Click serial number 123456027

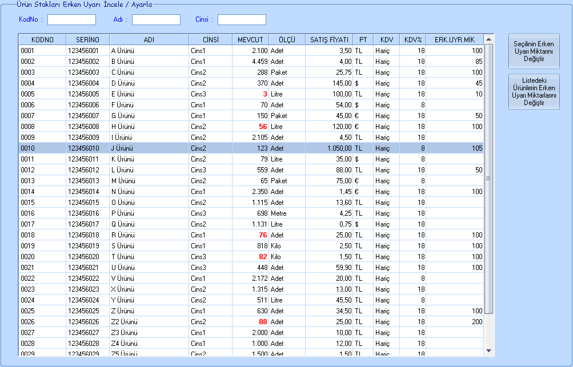point(83,333)
